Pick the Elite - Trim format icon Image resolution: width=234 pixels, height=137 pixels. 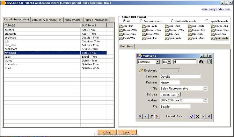coord(167,34)
